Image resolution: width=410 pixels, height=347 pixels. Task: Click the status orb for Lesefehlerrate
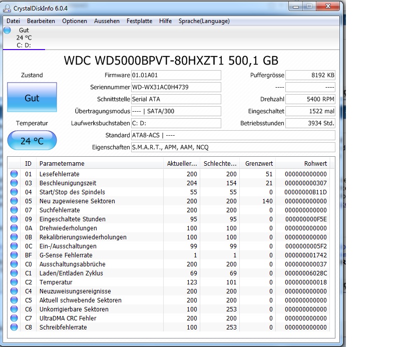[x=14, y=174]
